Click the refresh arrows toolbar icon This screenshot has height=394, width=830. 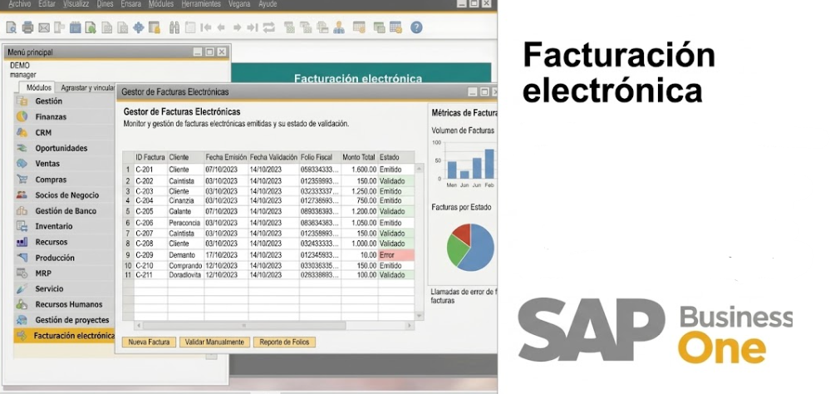tap(269, 27)
